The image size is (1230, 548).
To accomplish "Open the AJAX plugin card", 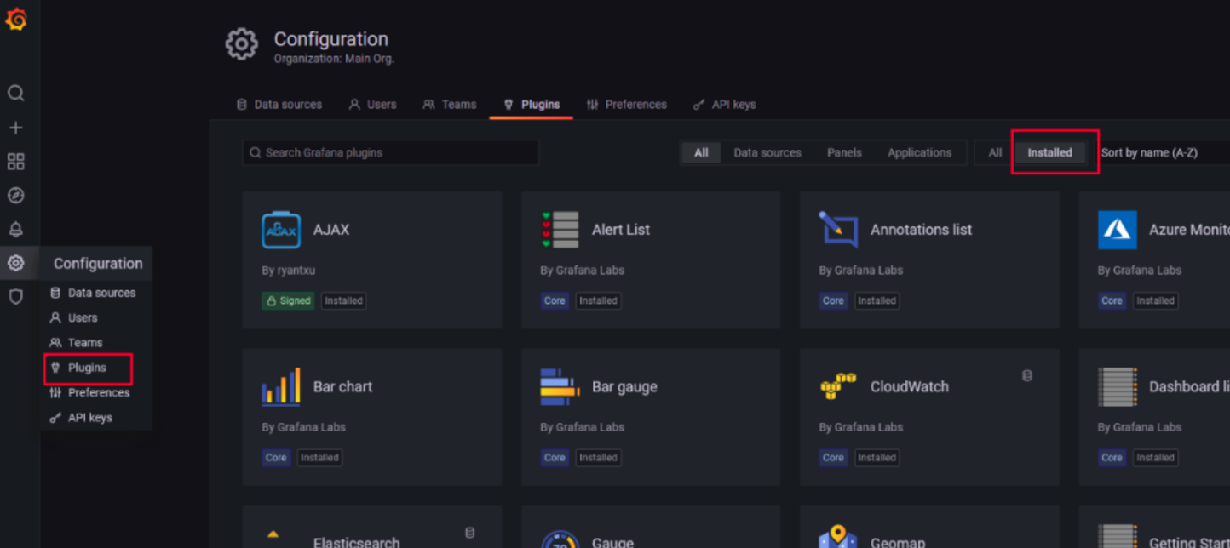I will [x=372, y=260].
